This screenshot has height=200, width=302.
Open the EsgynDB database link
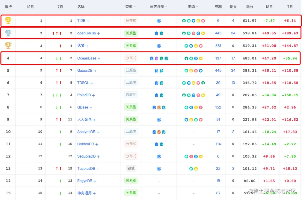coord(85,181)
